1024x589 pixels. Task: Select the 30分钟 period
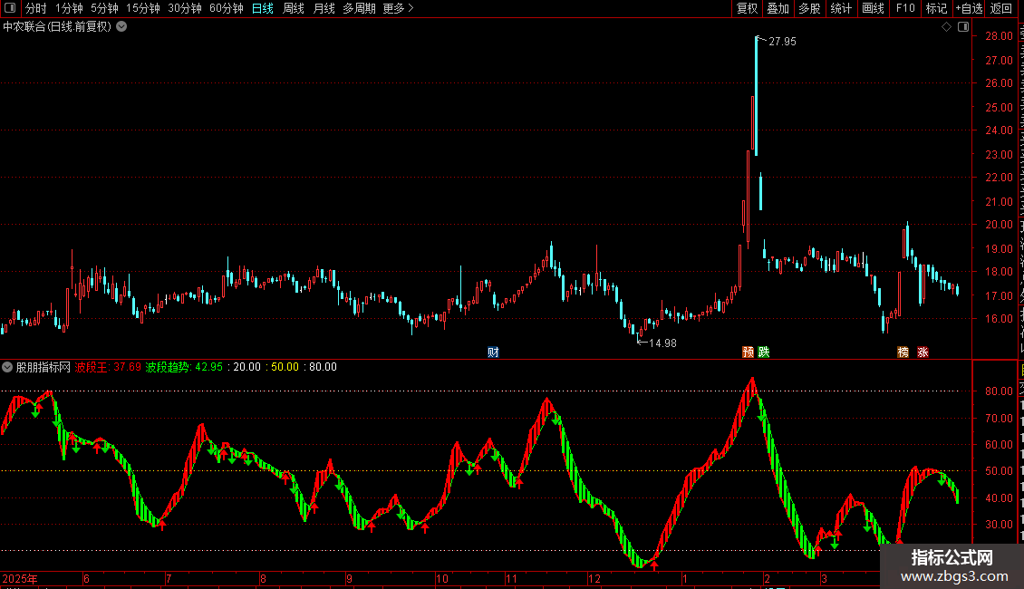[x=185, y=8]
